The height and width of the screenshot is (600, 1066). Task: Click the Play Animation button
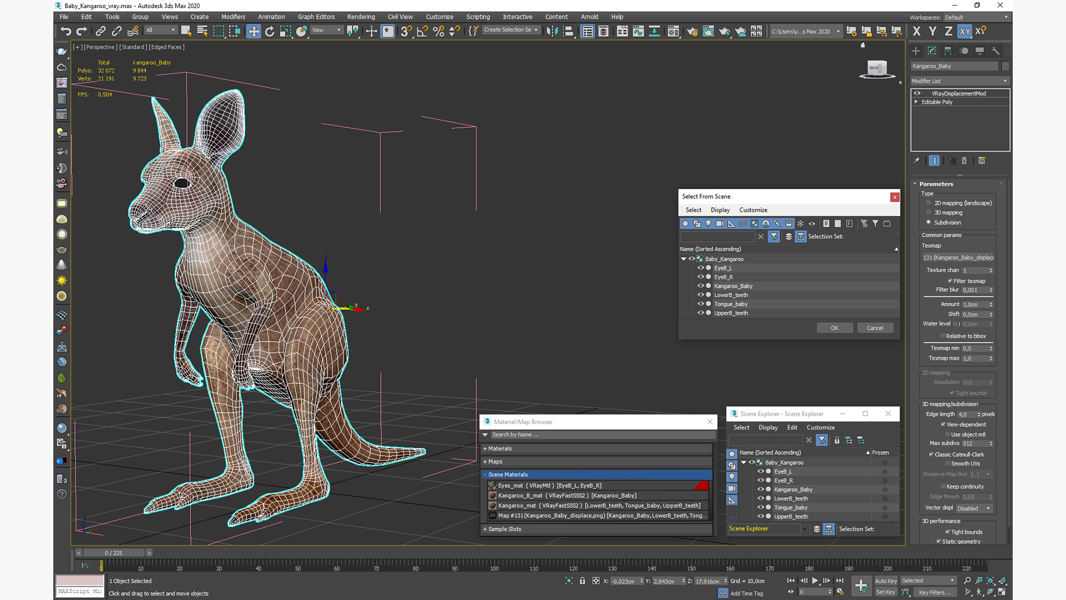coord(815,581)
